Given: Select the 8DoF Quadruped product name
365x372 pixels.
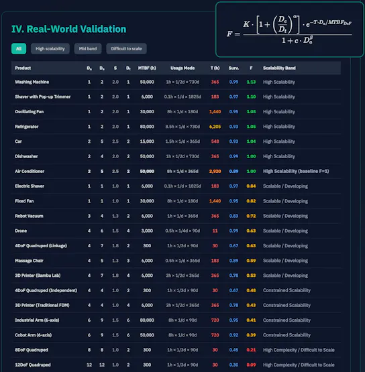Looking at the screenshot, I should [32, 350].
